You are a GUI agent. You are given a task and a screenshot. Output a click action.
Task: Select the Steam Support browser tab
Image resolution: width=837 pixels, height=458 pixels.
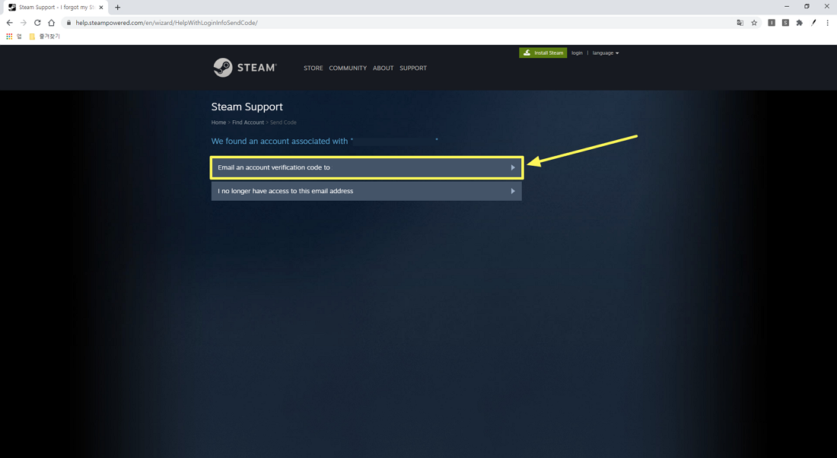pyautogui.click(x=55, y=8)
